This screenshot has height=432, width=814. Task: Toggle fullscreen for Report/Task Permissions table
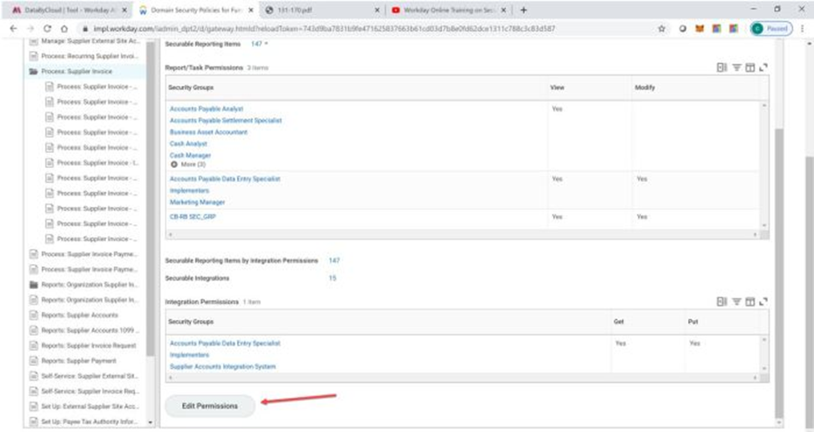coord(762,68)
